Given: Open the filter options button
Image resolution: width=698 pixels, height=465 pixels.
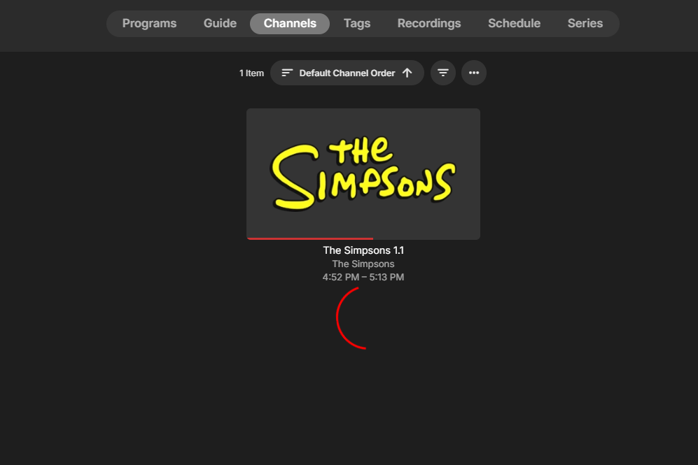Looking at the screenshot, I should click(x=443, y=73).
